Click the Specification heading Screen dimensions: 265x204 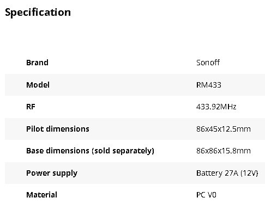pyautogui.click(x=38, y=13)
